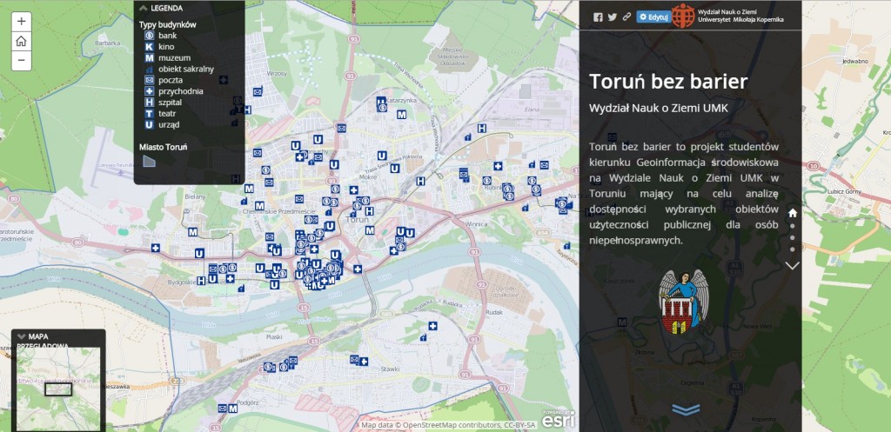The width and height of the screenshot is (891, 432).
Task: Go to the home section bullet
Action: point(793,213)
